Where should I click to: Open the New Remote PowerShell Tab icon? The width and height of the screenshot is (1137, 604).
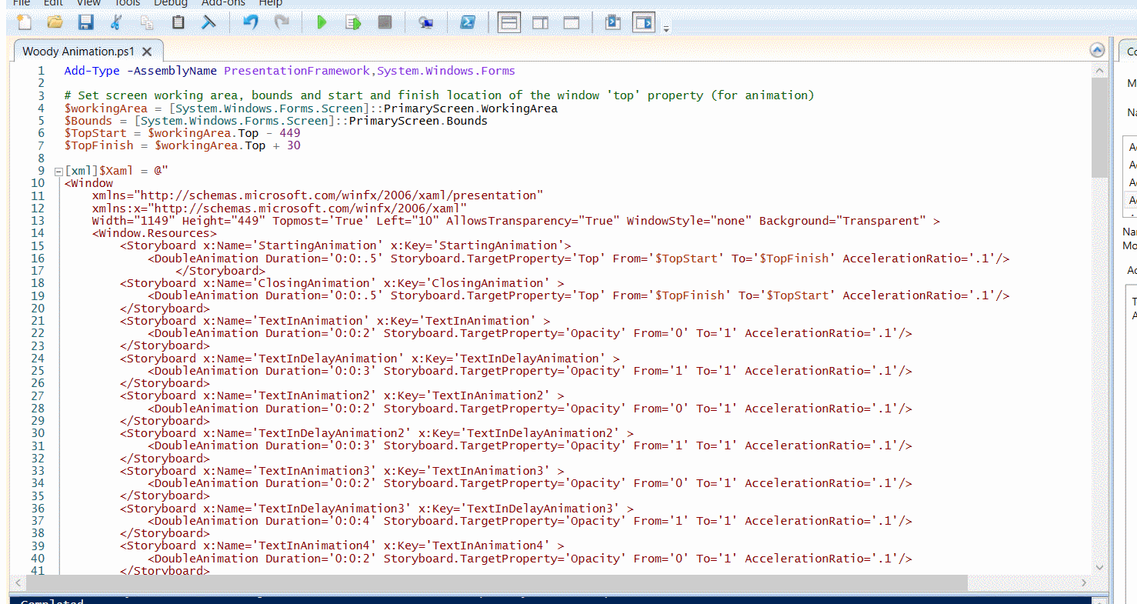pos(425,22)
